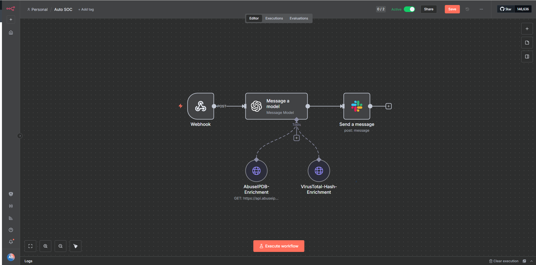Viewport: 536px width, 265px height.
Task: Tidy up the workflow with the broom icon
Action: pyautogui.click(x=75, y=246)
